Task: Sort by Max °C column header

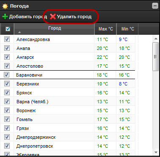Action: point(106,29)
